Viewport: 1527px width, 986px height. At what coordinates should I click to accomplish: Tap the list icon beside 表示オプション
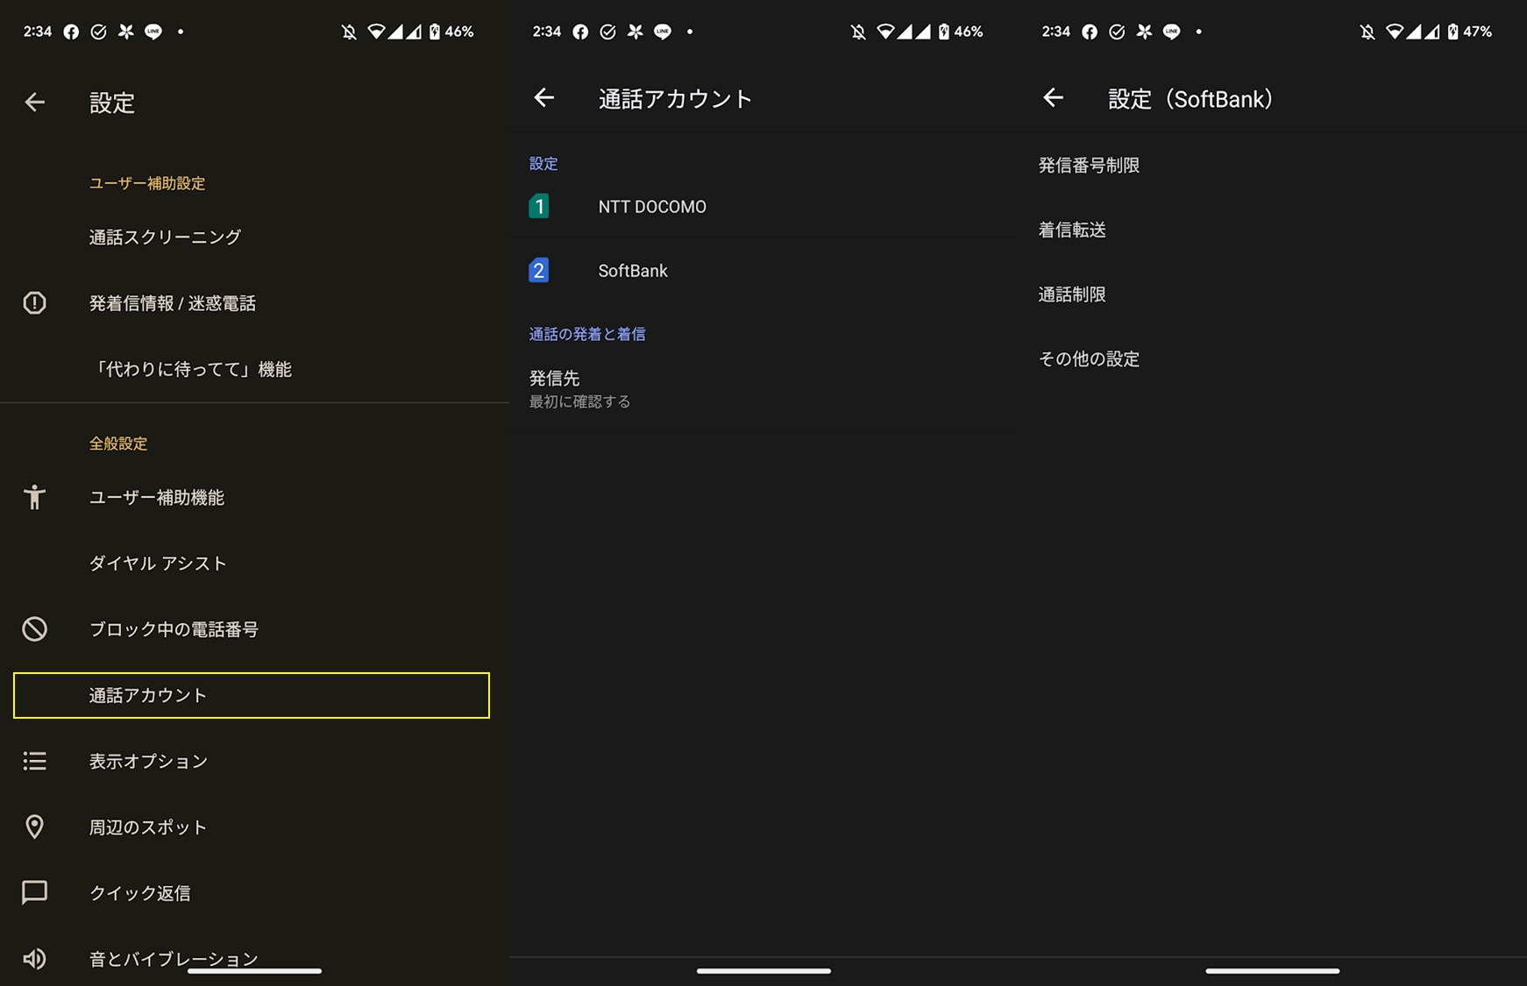coord(34,761)
